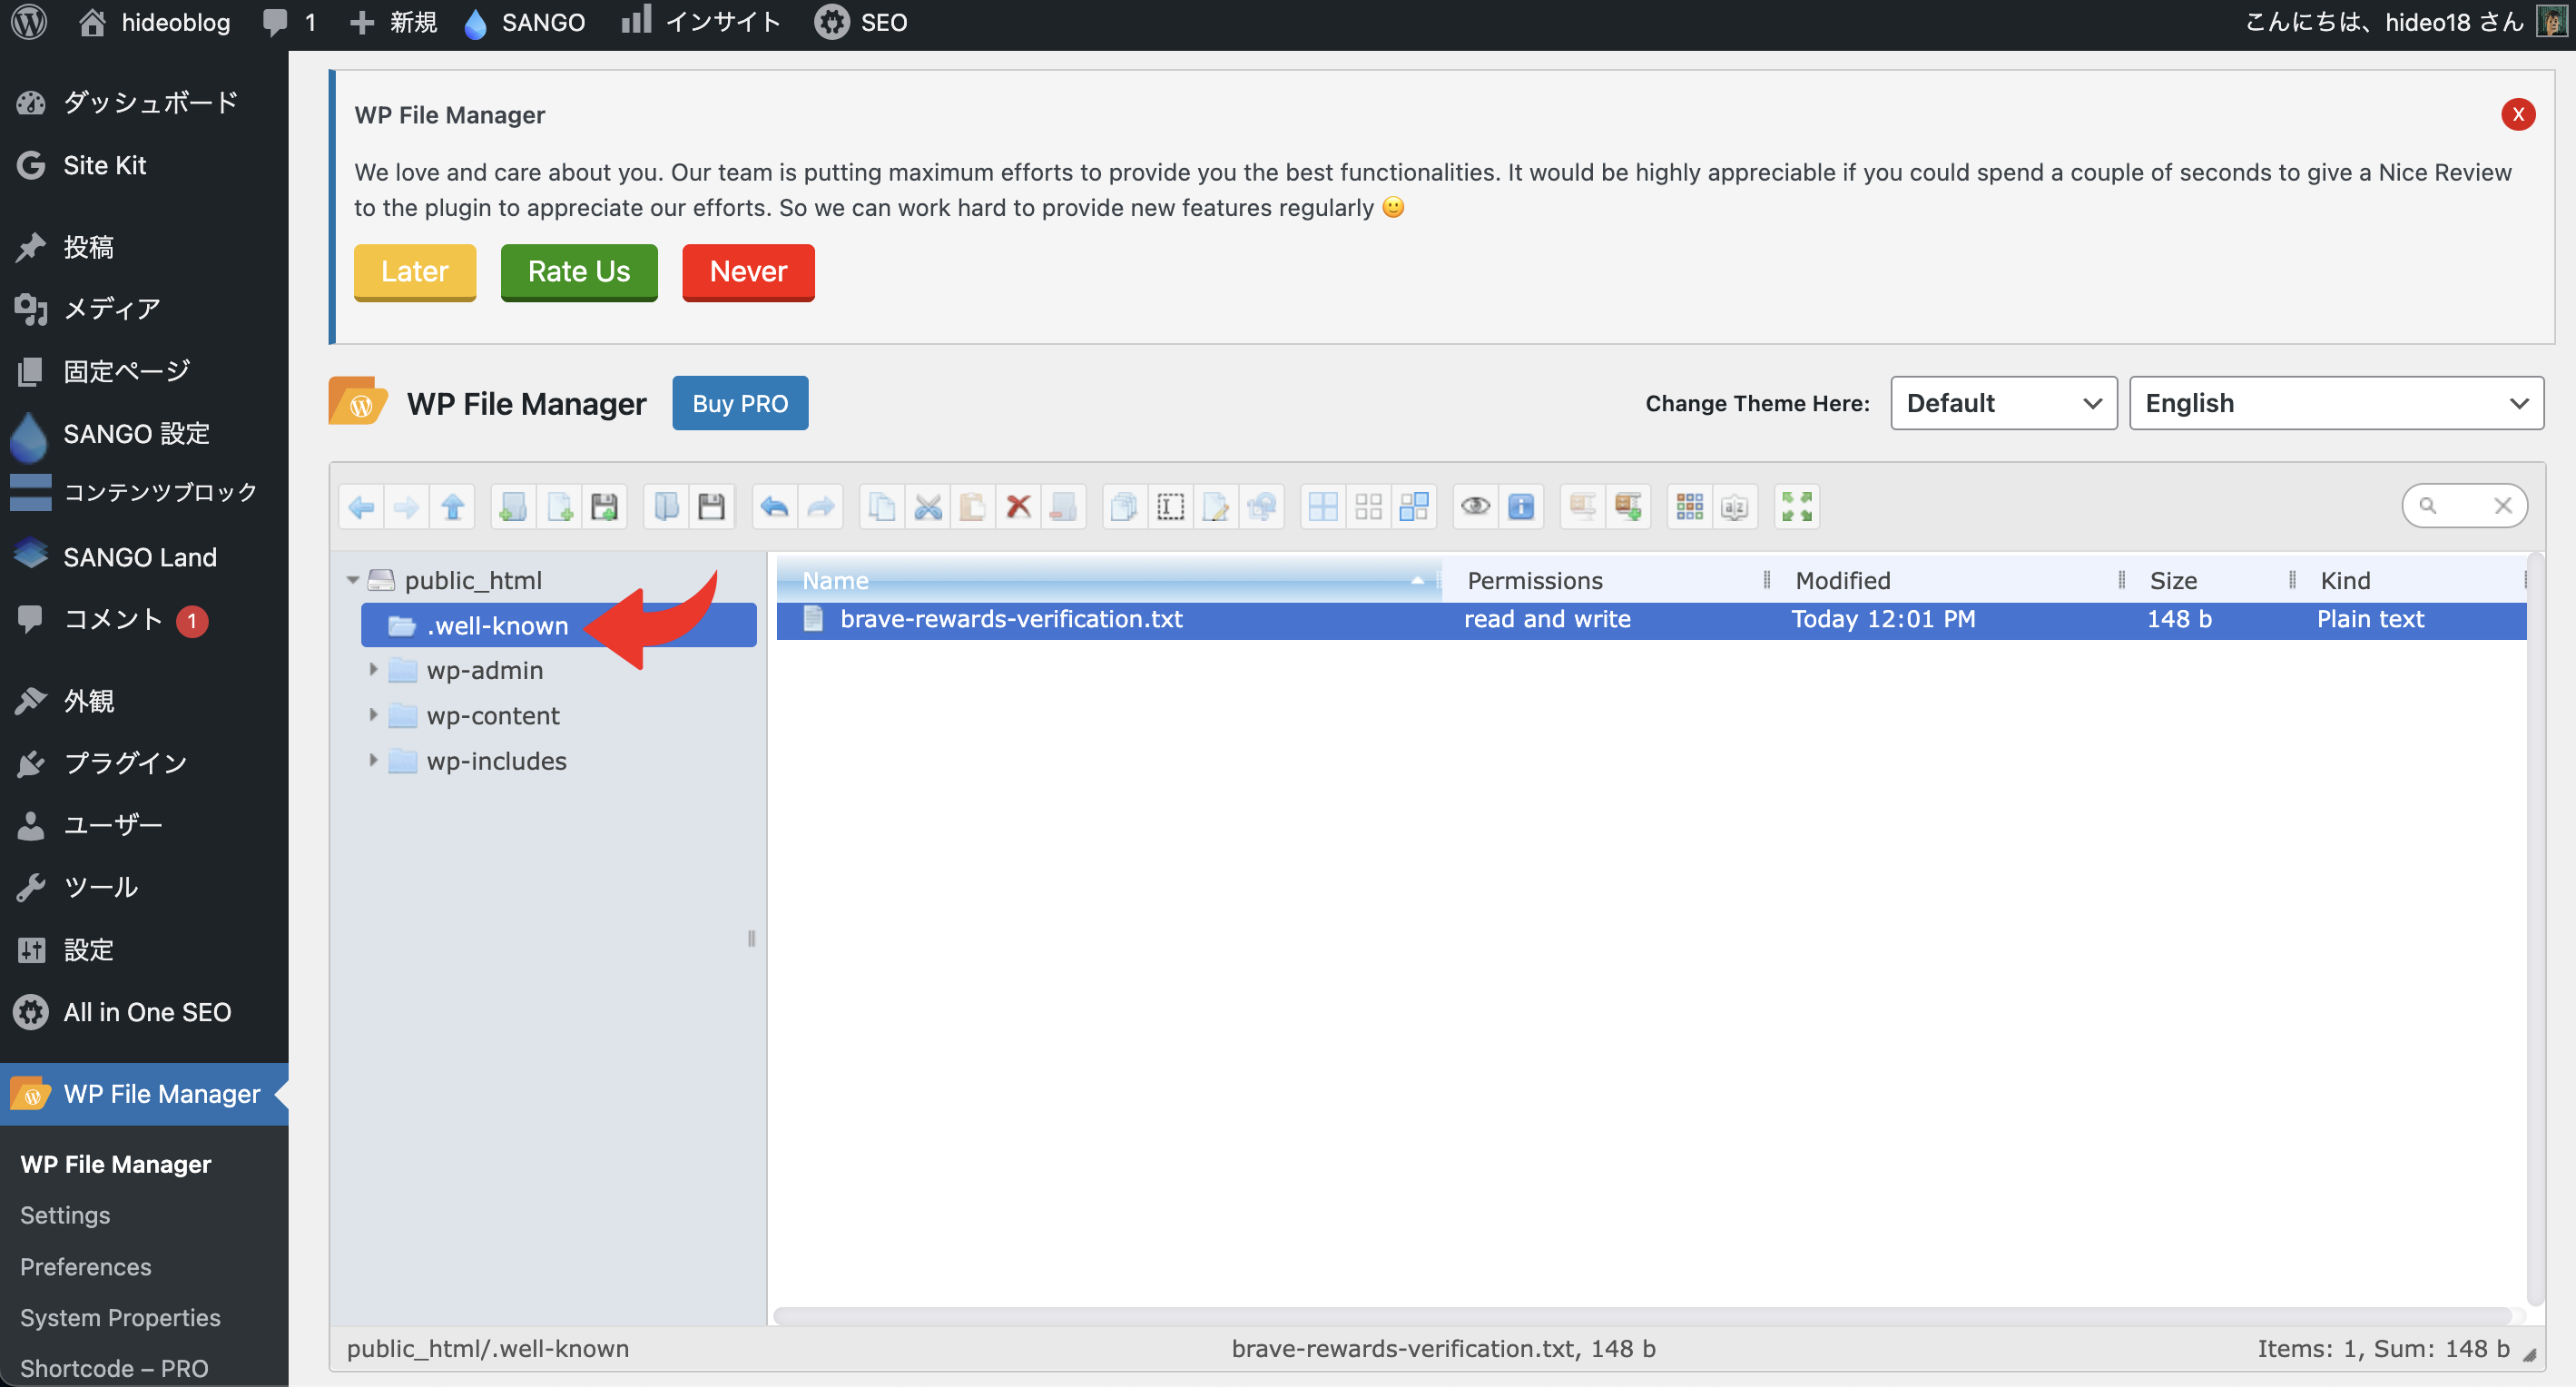Click the Redo toolbar icon
The height and width of the screenshot is (1387, 2576).
(820, 507)
